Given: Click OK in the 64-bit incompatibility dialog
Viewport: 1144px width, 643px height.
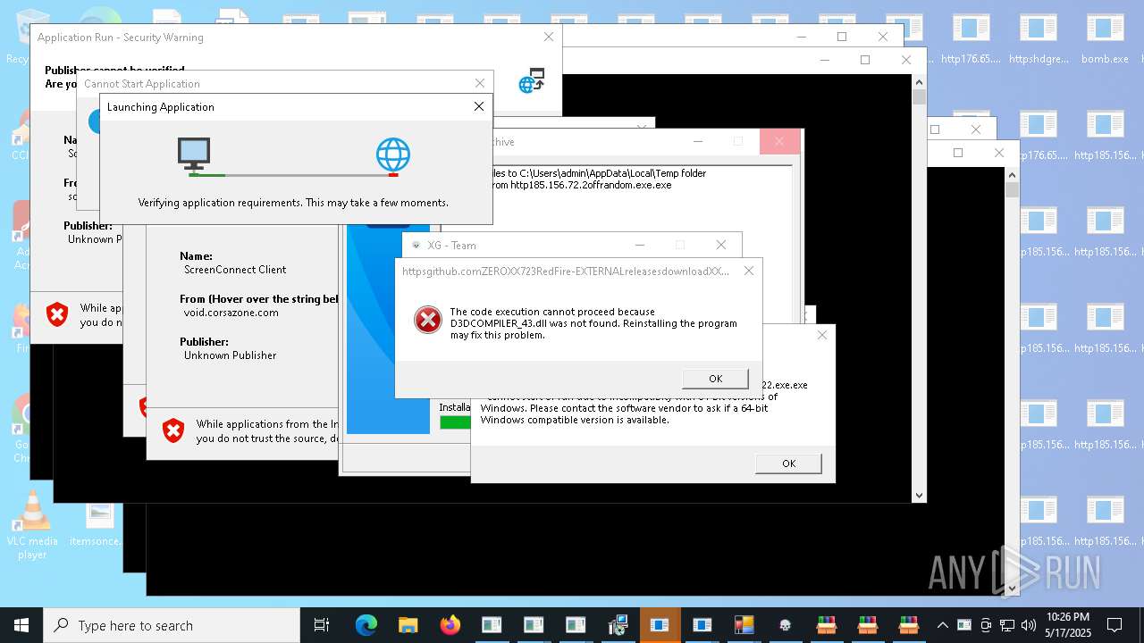Looking at the screenshot, I should tap(788, 463).
